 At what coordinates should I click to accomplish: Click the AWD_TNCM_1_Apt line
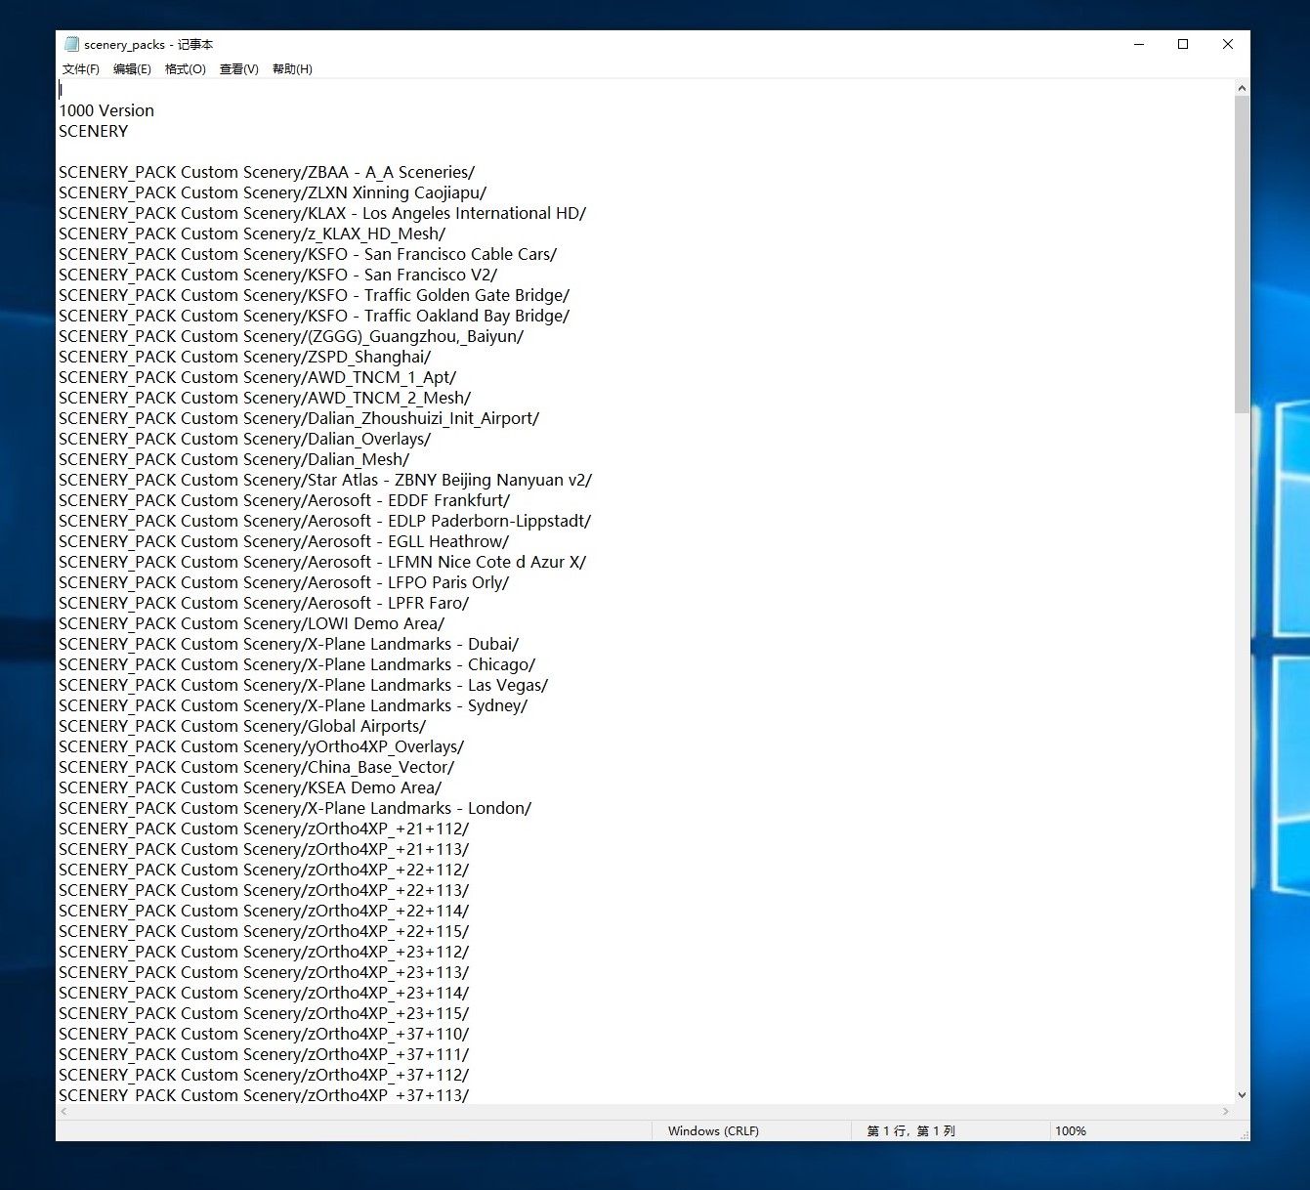pyautogui.click(x=258, y=377)
